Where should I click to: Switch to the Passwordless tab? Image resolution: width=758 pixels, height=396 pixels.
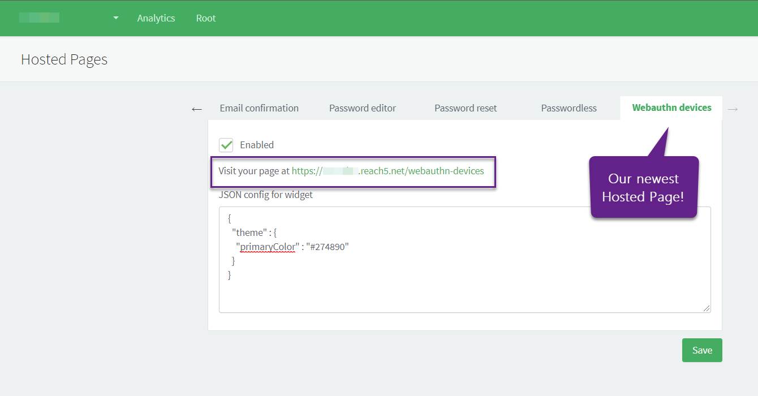click(x=569, y=108)
